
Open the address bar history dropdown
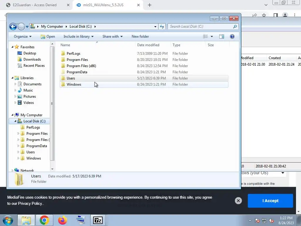[x=155, y=26]
